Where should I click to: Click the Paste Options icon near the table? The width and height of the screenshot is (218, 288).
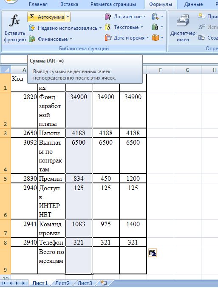pyautogui.click(x=152, y=253)
